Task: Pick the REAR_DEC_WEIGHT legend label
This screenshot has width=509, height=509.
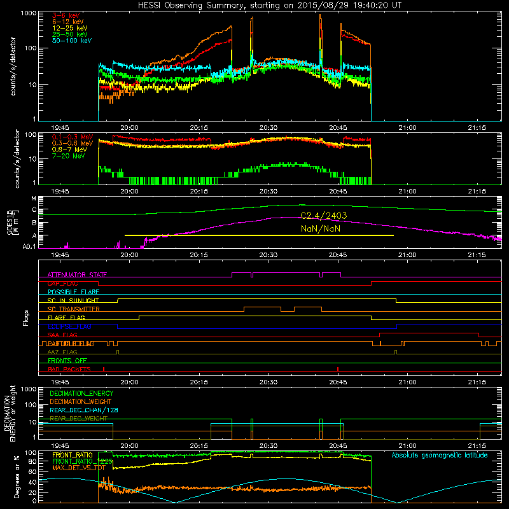Action: click(x=78, y=419)
